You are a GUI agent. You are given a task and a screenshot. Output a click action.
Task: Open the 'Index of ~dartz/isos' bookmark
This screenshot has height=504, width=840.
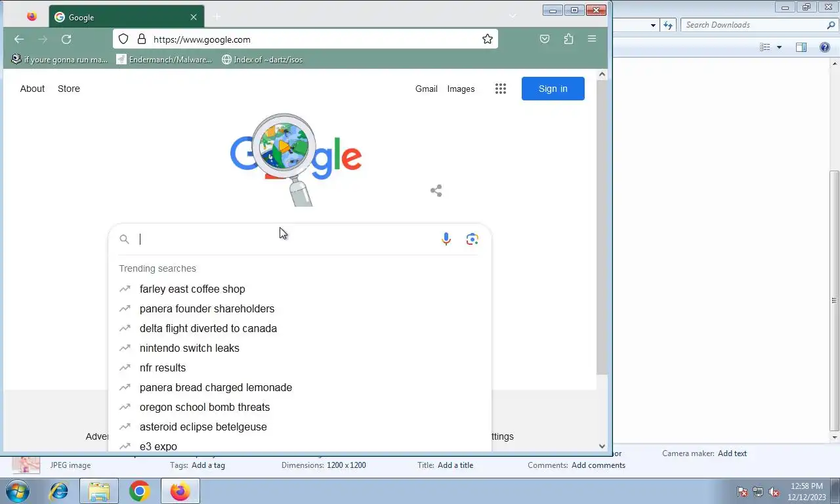pos(262,60)
